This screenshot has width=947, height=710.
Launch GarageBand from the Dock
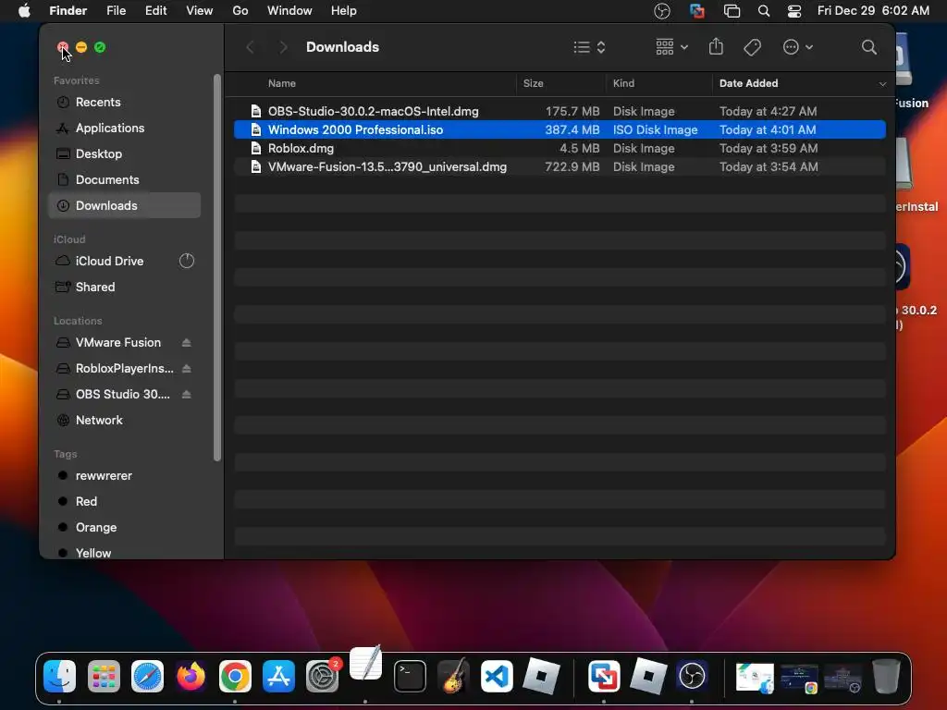pos(453,676)
